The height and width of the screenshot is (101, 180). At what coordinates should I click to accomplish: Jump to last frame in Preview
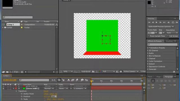coord(164,22)
